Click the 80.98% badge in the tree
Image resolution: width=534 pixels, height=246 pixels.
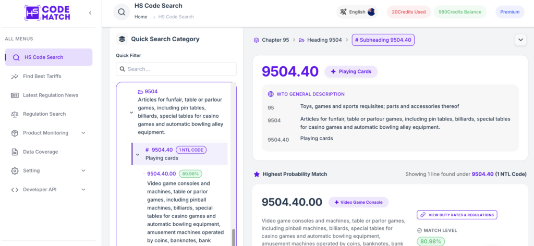[x=190, y=174]
